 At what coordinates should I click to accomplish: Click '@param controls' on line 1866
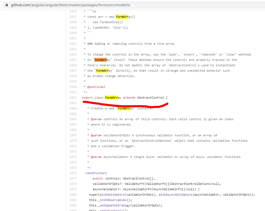pyautogui.click(x=104, y=119)
